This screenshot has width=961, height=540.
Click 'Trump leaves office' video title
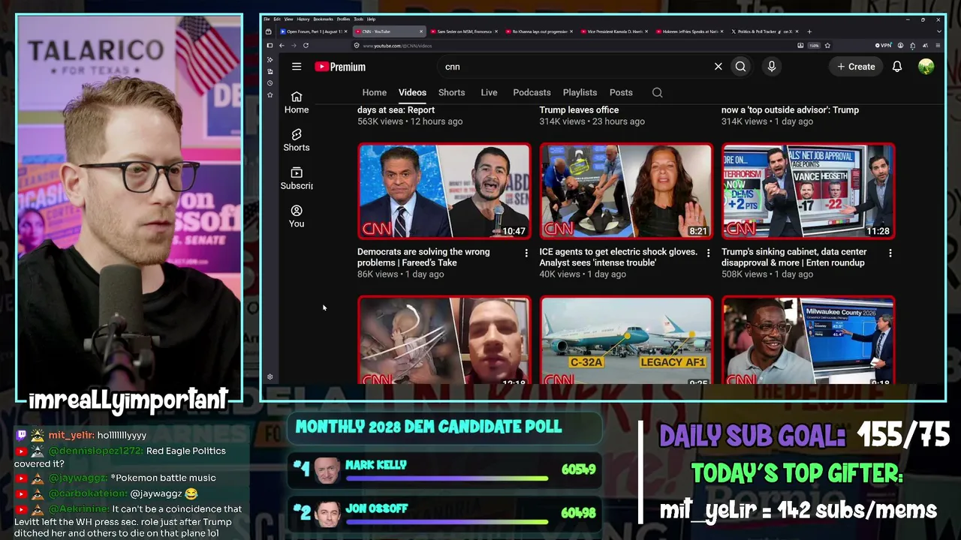[579, 110]
